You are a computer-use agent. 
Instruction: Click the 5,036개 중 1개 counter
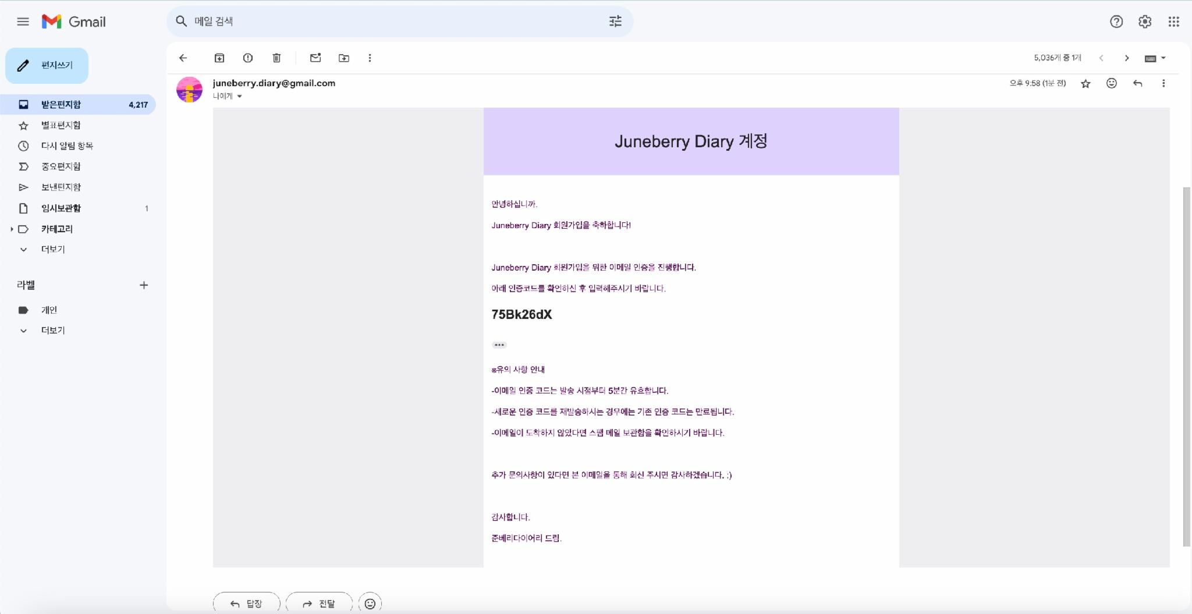click(x=1058, y=58)
